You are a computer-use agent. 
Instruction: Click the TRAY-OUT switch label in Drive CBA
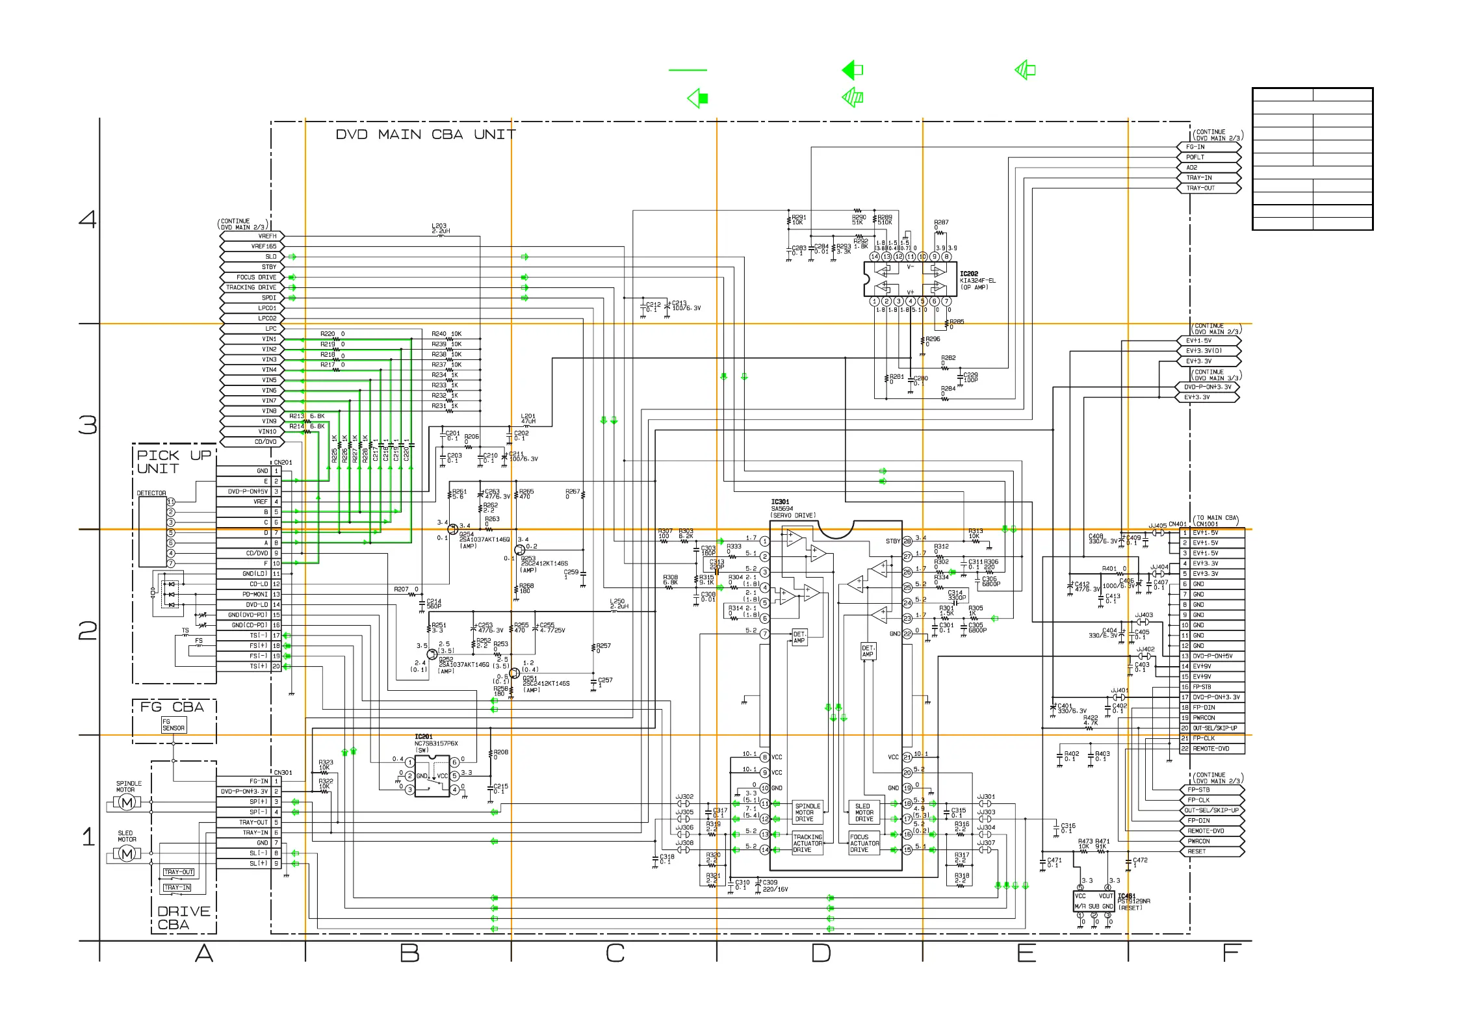[x=178, y=872]
